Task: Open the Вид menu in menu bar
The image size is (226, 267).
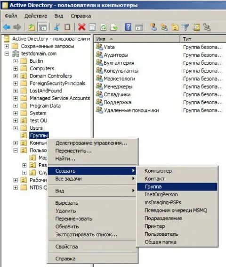Action: 59,16
